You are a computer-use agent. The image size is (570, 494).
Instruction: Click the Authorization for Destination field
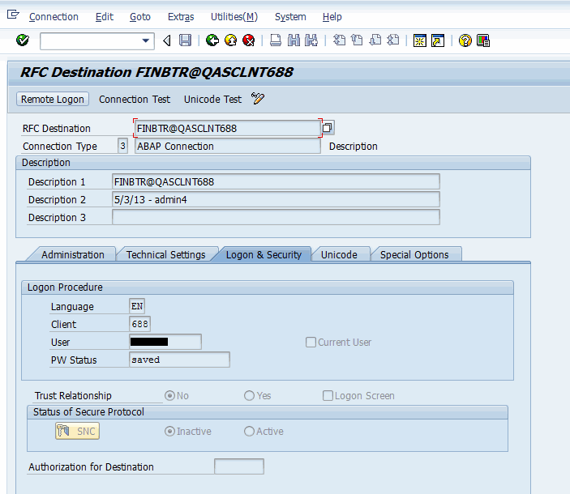click(239, 466)
